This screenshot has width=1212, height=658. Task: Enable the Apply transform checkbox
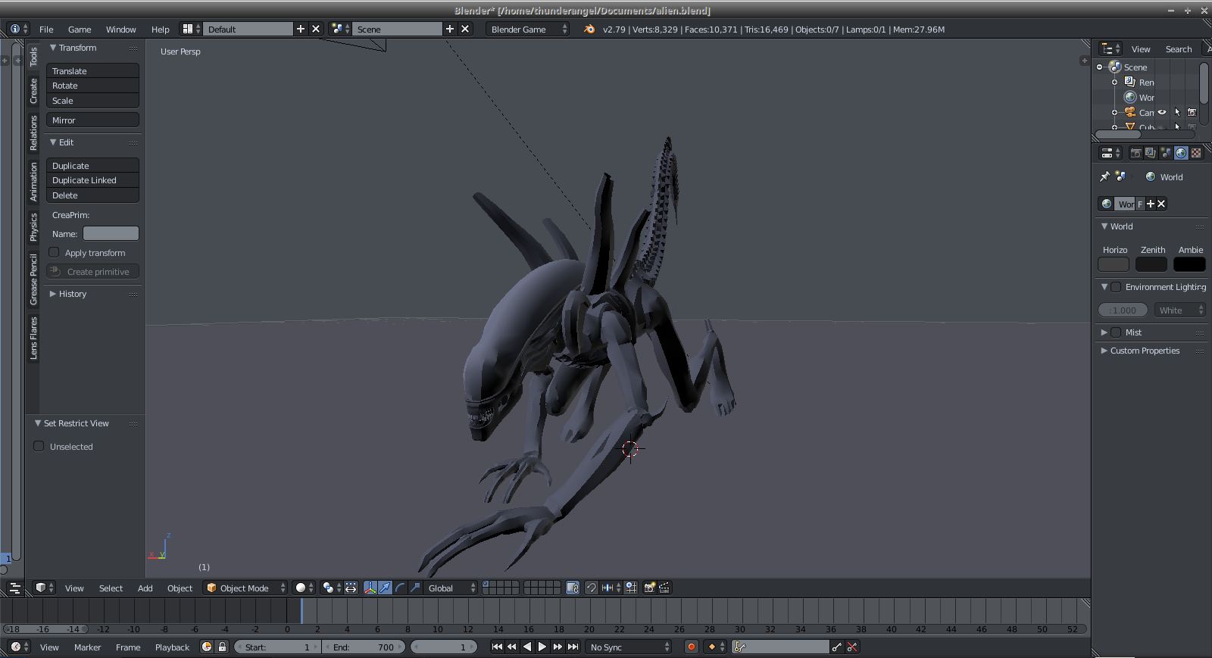[x=54, y=252]
